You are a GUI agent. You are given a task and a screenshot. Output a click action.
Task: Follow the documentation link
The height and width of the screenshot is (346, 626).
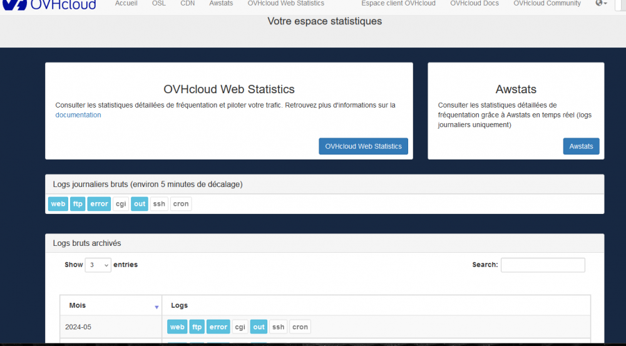coord(78,115)
